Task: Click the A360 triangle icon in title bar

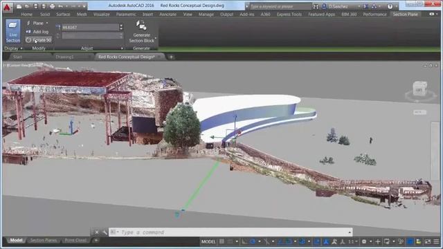Action: coord(374,6)
